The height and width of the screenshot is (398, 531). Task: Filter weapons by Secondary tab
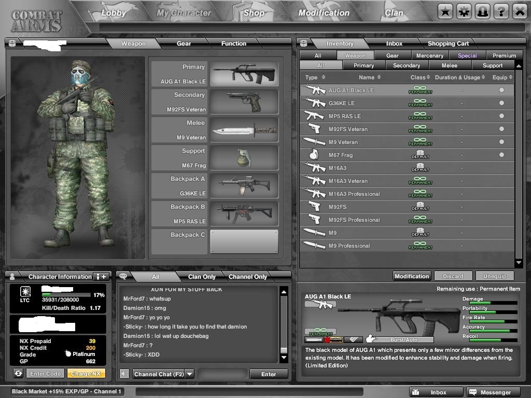407,65
